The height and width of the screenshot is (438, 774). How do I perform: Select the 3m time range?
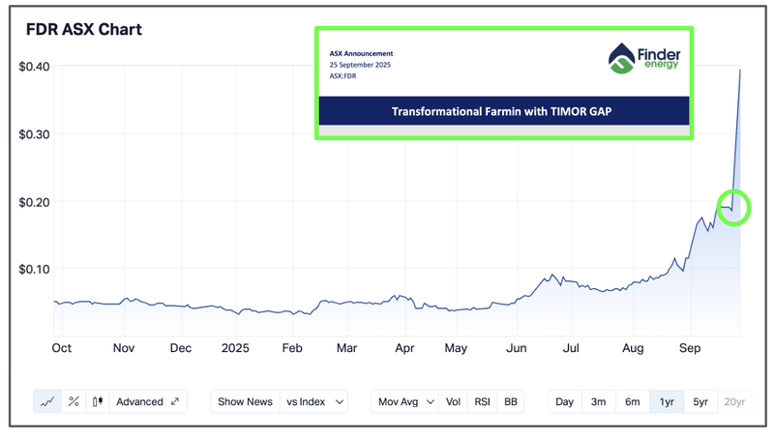597,401
